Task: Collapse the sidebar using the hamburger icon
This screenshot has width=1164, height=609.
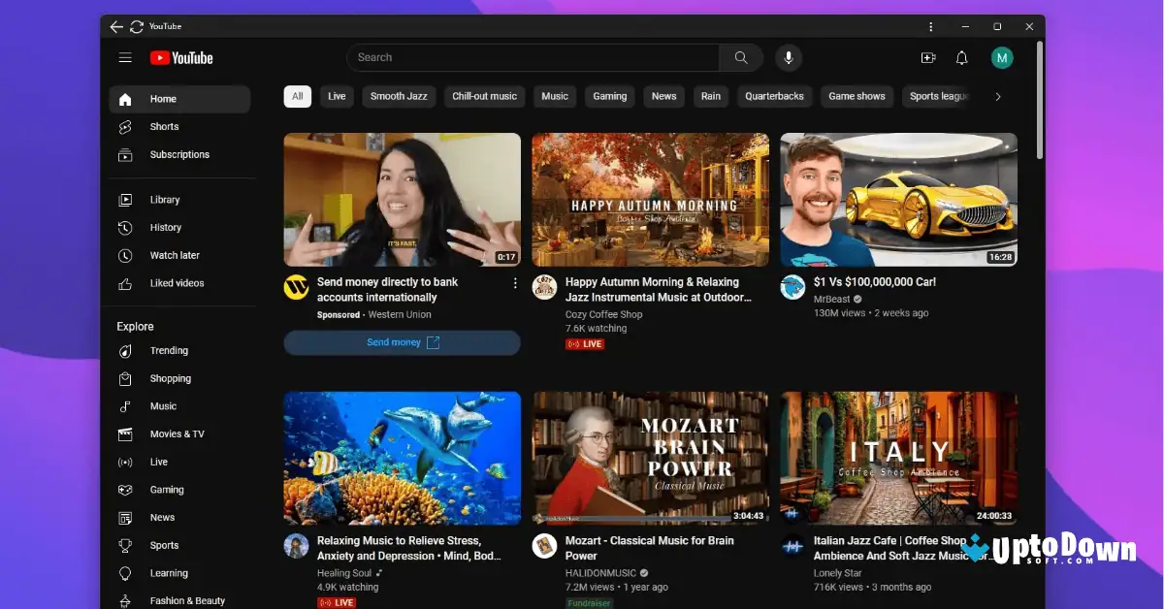Action: coord(125,57)
